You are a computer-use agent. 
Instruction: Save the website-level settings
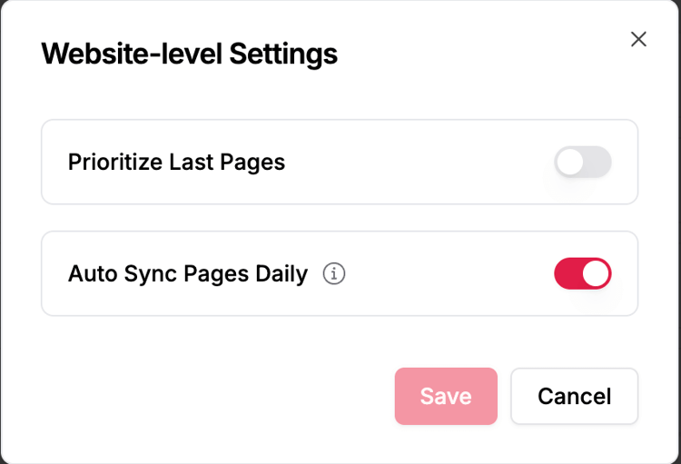446,396
